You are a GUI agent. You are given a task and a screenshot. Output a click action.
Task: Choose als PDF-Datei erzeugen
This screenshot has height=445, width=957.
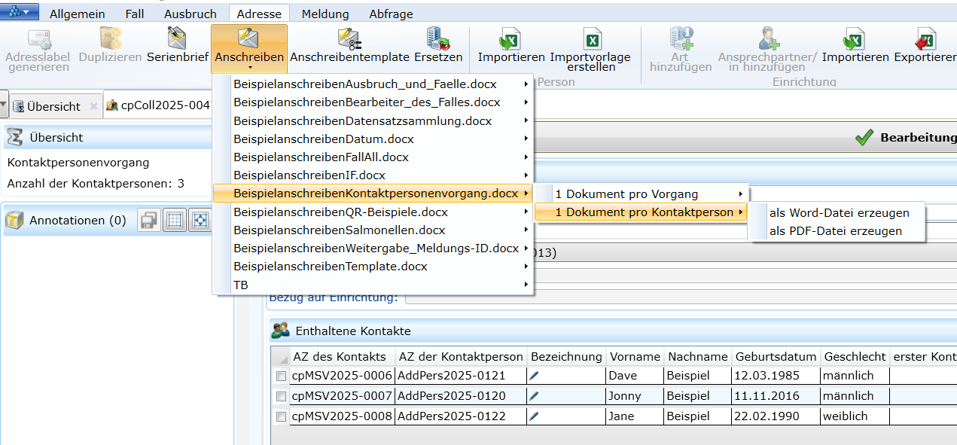click(835, 231)
